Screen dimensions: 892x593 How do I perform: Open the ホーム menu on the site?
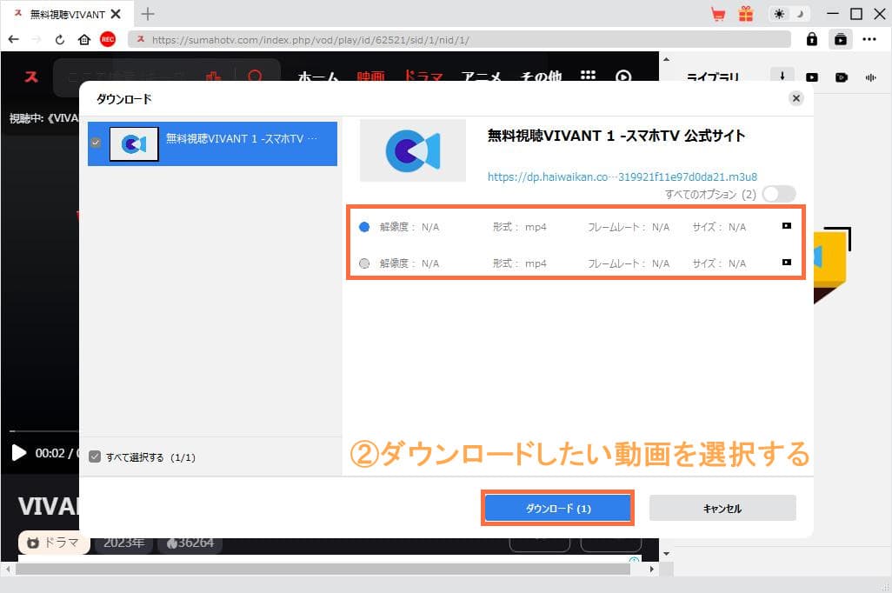coord(318,77)
